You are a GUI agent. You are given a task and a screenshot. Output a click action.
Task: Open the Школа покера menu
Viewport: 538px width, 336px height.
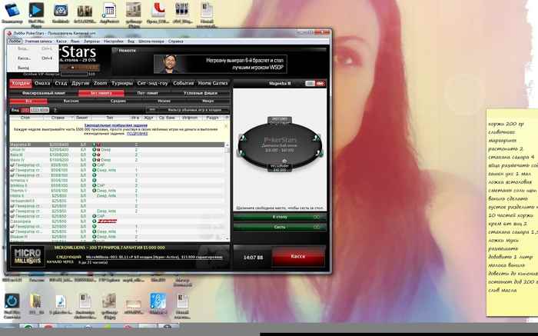(x=151, y=42)
